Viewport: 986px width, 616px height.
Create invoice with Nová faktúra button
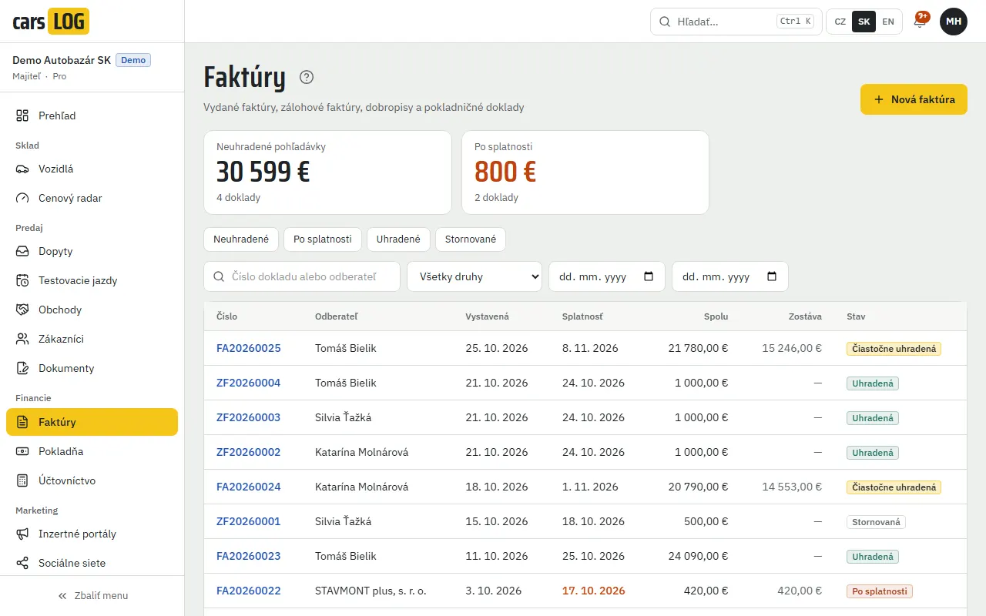pyautogui.click(x=914, y=99)
